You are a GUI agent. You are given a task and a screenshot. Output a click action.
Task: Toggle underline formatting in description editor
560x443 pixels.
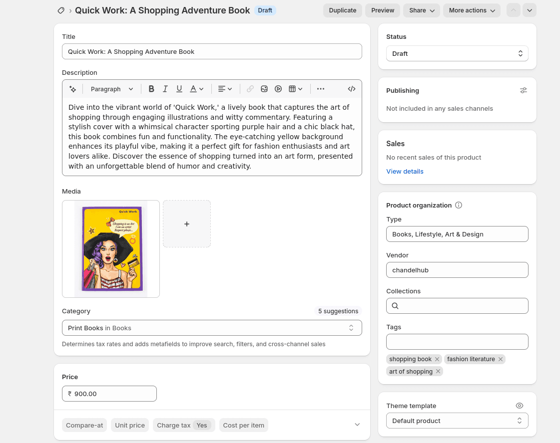click(x=179, y=89)
